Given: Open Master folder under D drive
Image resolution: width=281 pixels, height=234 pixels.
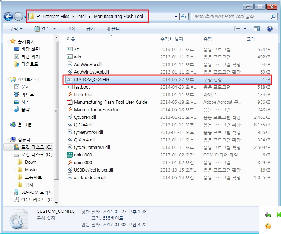Looking at the screenshot, I should click(x=31, y=169).
